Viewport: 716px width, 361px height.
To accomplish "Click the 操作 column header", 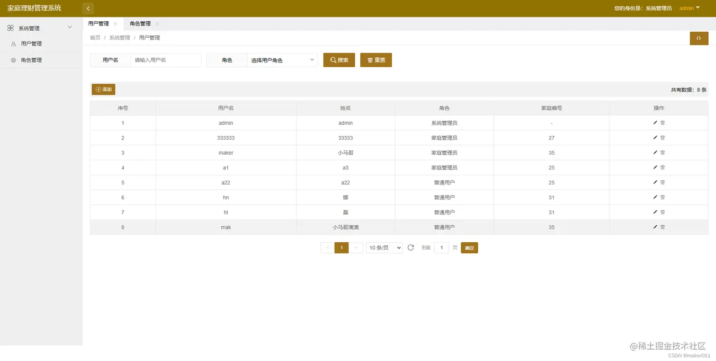I will [x=659, y=108].
